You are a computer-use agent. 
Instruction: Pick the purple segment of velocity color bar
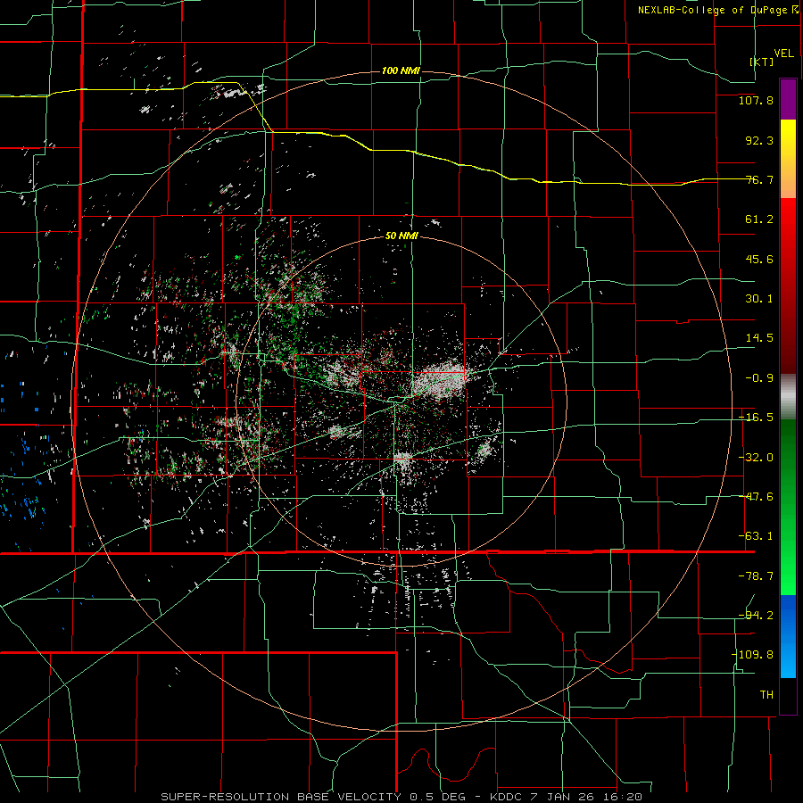coord(788,99)
